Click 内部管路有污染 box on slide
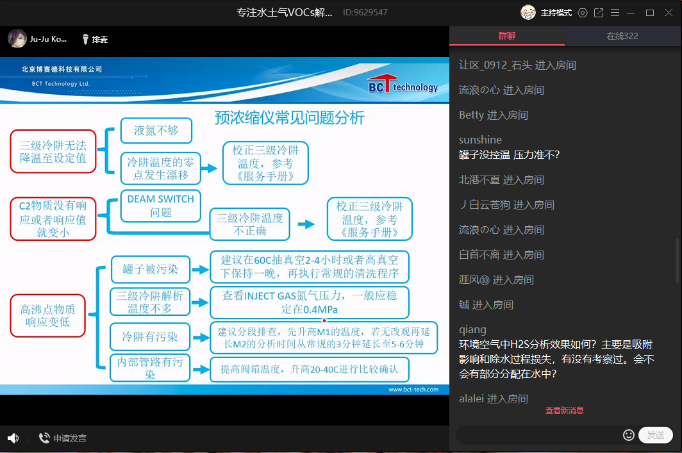Screen dimensions: 682x453 click(150, 368)
